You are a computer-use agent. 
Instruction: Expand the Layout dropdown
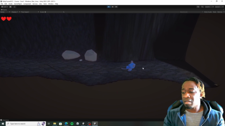pos(219,7)
